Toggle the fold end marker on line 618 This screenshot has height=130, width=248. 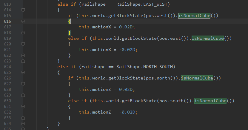tap(23, 33)
